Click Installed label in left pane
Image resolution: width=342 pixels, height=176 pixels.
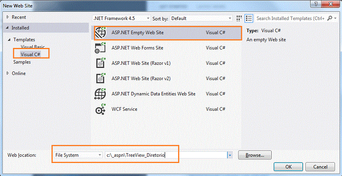click(20, 28)
